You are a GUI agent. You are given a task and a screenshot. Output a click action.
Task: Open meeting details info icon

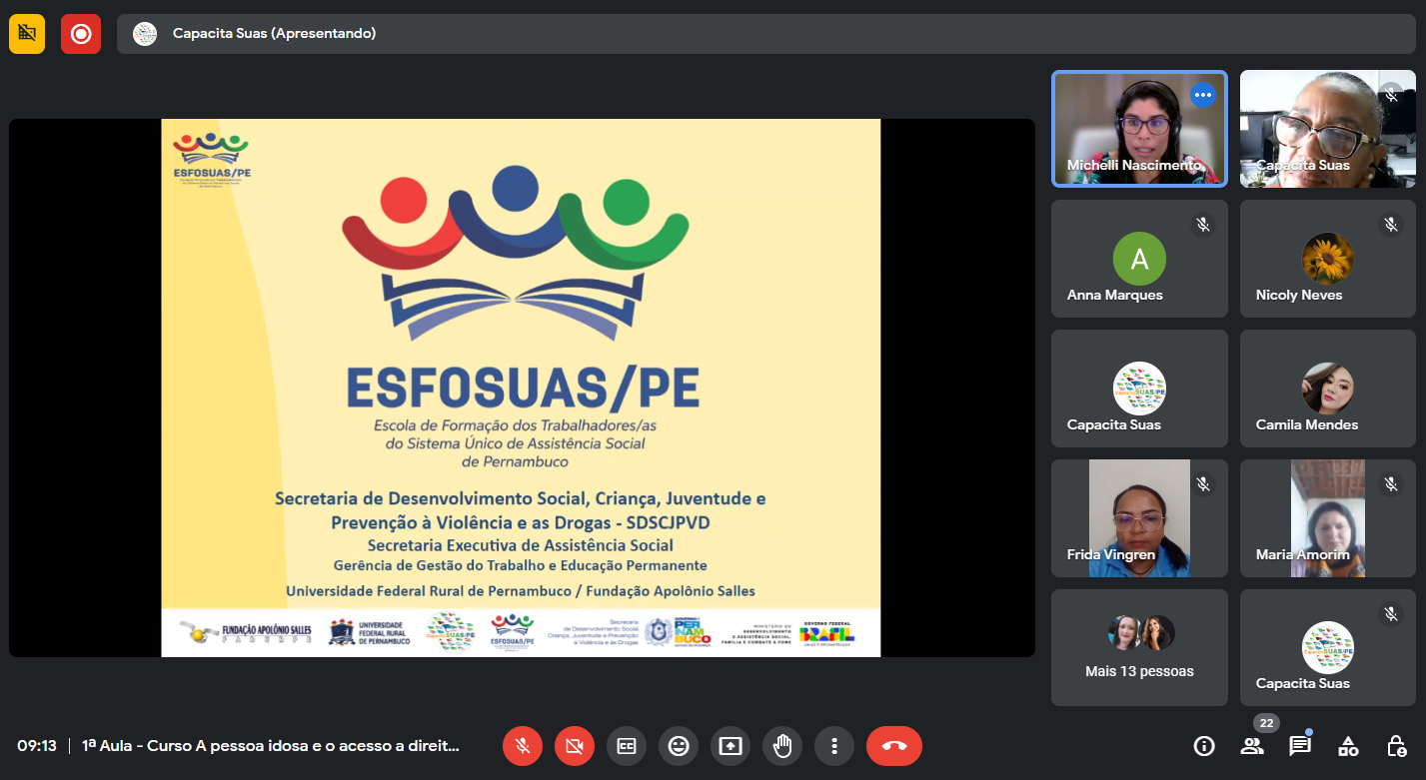(x=1204, y=746)
